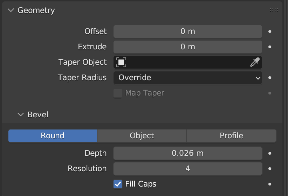Click the object icon in Taper Object field

(x=121, y=62)
